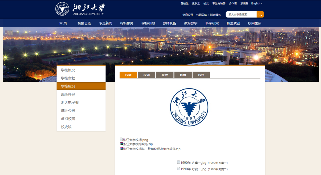Open 科学研究 navigation menu
This screenshot has width=321, height=175.
[212, 23]
